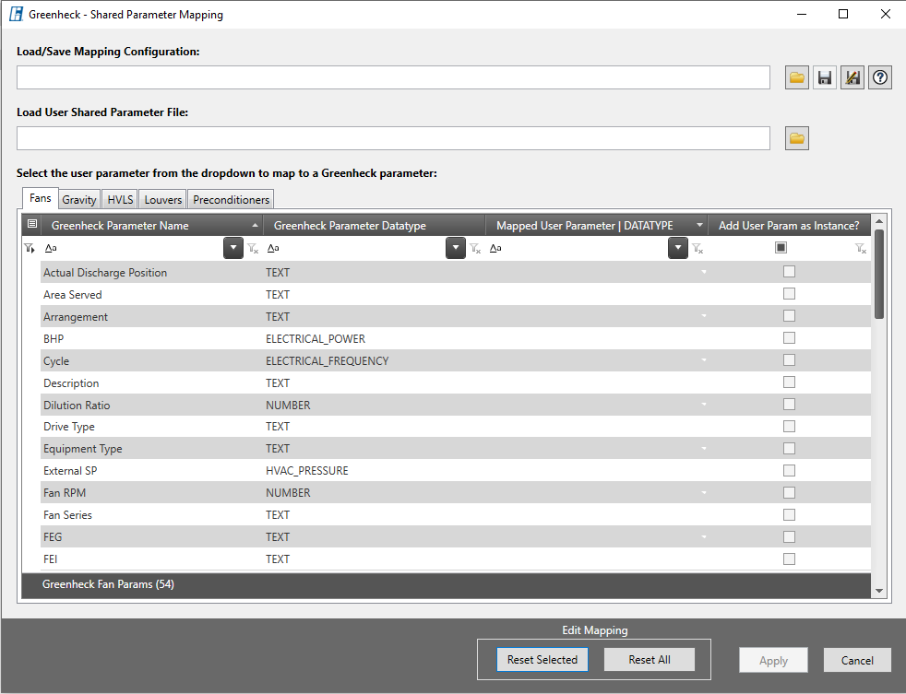Clear the Greenheck Parameter Name filter

(253, 249)
